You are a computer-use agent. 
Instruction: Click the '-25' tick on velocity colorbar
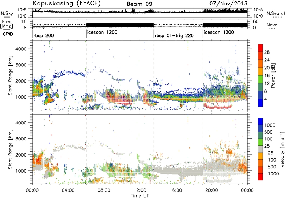click(269, 153)
